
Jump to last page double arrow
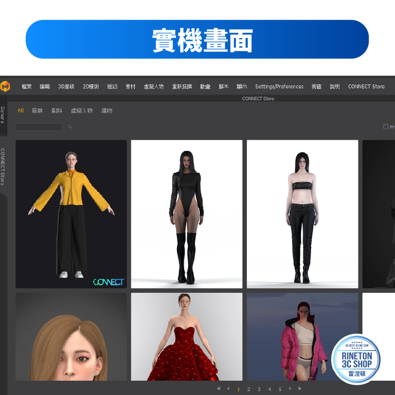coord(299,389)
